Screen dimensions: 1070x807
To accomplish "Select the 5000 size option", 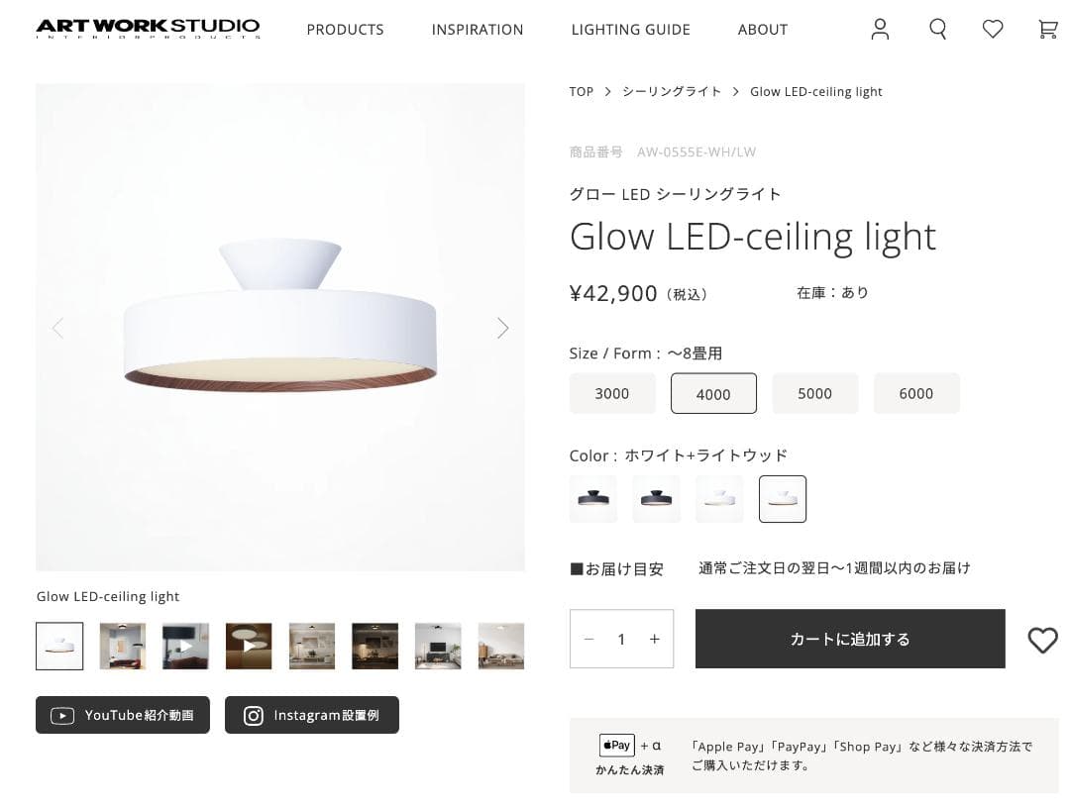I will point(814,393).
